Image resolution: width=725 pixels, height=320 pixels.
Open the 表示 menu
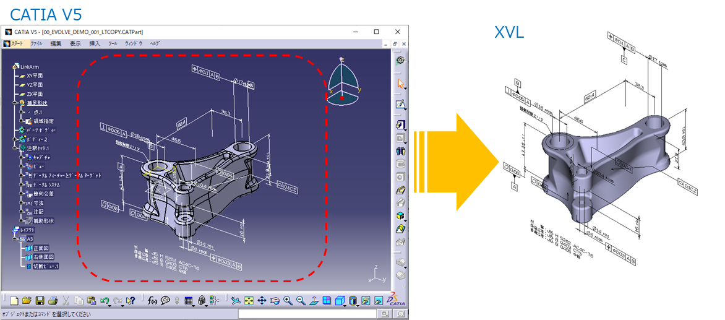(x=75, y=43)
